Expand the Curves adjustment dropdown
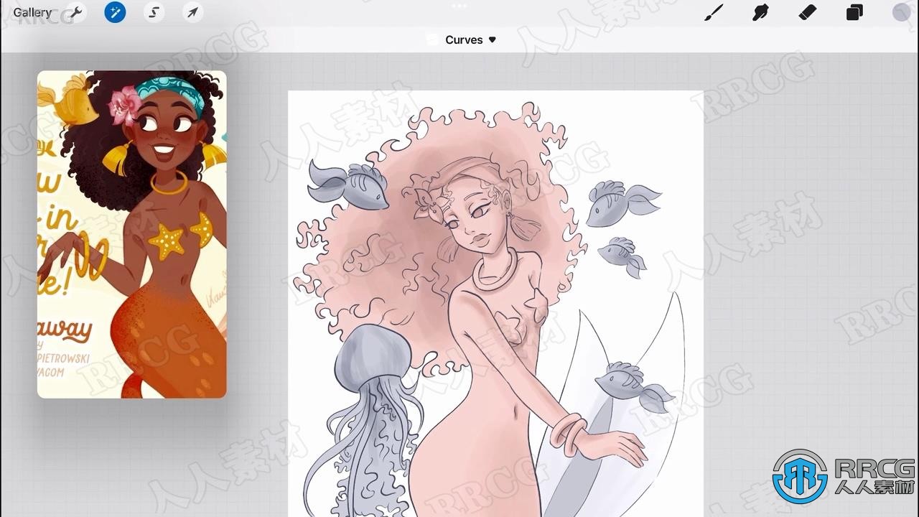 [x=470, y=39]
